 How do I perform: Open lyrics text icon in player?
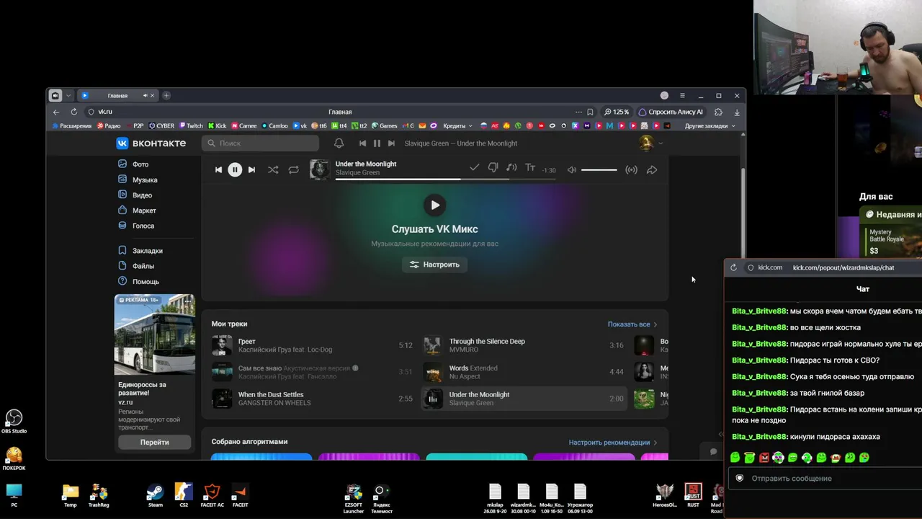pos(530,168)
